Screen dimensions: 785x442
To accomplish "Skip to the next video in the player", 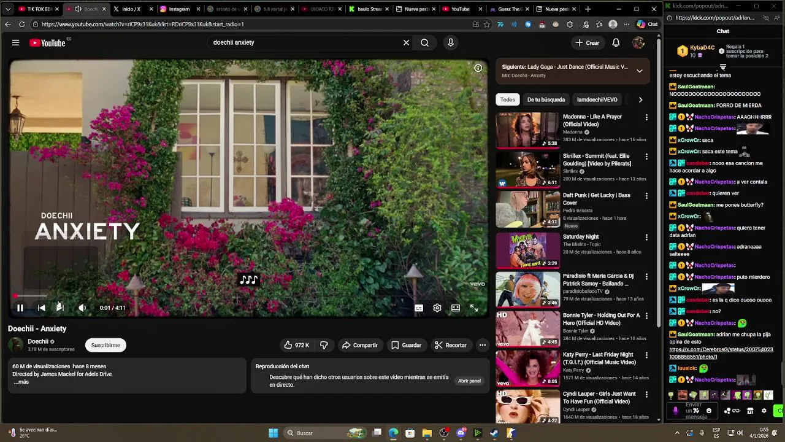I will (x=60, y=308).
